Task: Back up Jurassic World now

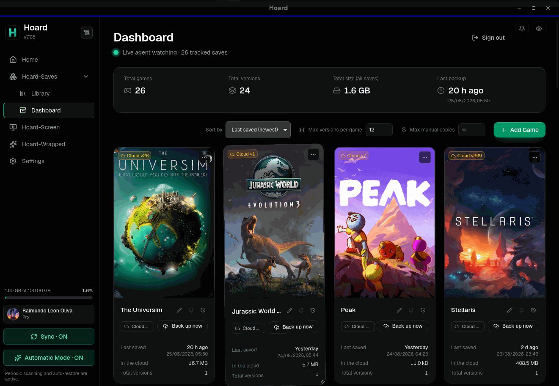Action: (293, 327)
